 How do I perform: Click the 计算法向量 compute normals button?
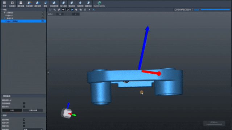coord(33,110)
